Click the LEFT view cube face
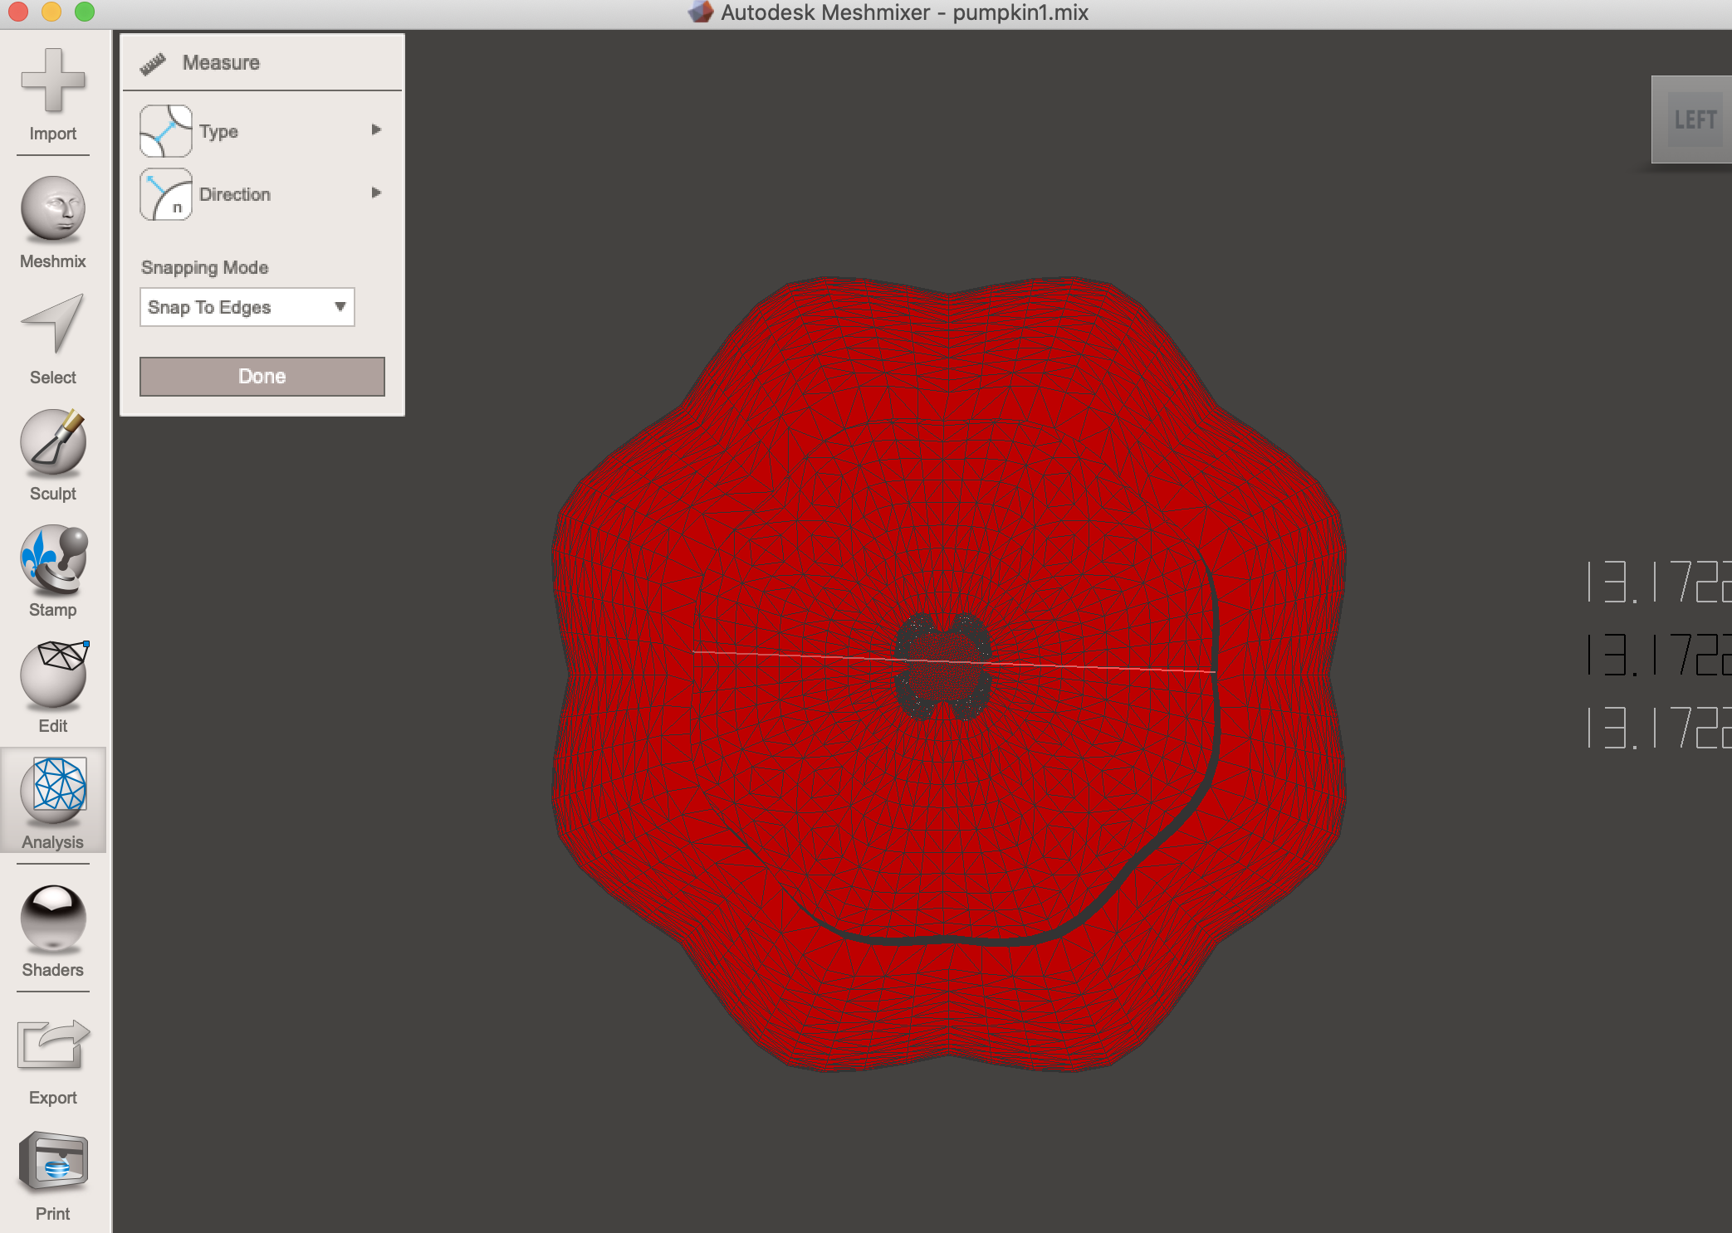The image size is (1732, 1233). tap(1694, 120)
